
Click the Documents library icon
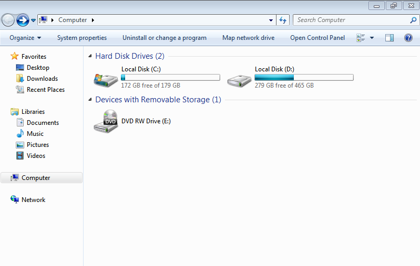point(20,122)
